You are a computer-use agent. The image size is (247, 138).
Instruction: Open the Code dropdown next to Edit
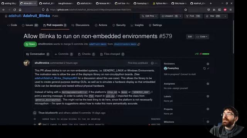202,37
